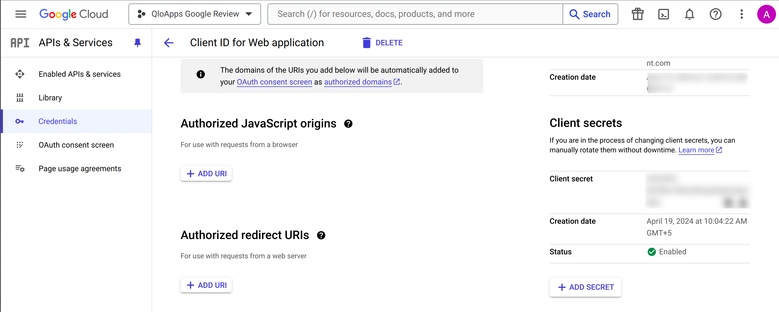Click ADD URI for redirect URIs
Screen dimensions: 779x312
(206, 285)
